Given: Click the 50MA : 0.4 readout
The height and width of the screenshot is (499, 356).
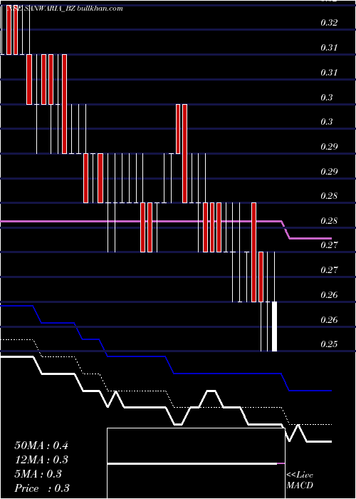Looking at the screenshot, I should [41, 446].
